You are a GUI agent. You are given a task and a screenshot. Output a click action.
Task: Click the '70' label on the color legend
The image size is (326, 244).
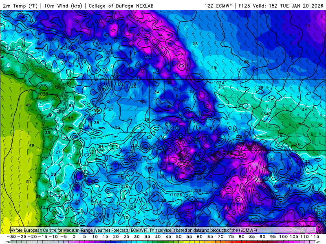(x=220, y=237)
